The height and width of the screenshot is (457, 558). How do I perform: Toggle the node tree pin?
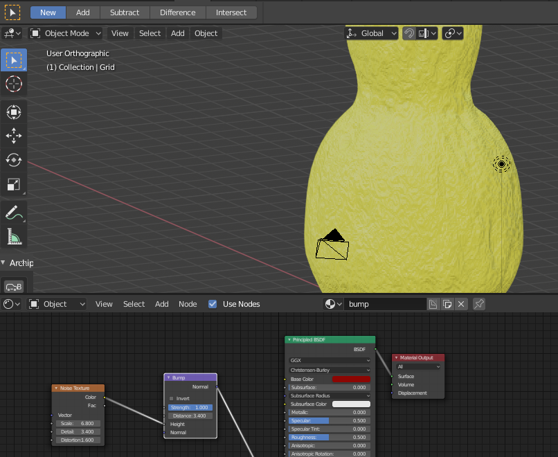[x=479, y=304]
